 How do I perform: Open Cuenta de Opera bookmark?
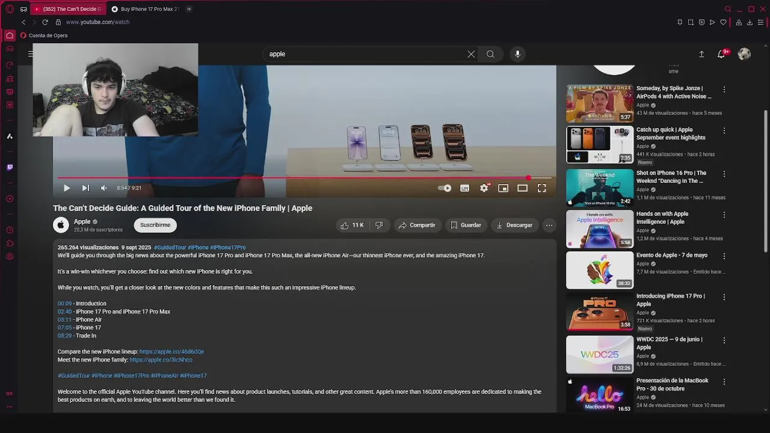click(x=44, y=35)
